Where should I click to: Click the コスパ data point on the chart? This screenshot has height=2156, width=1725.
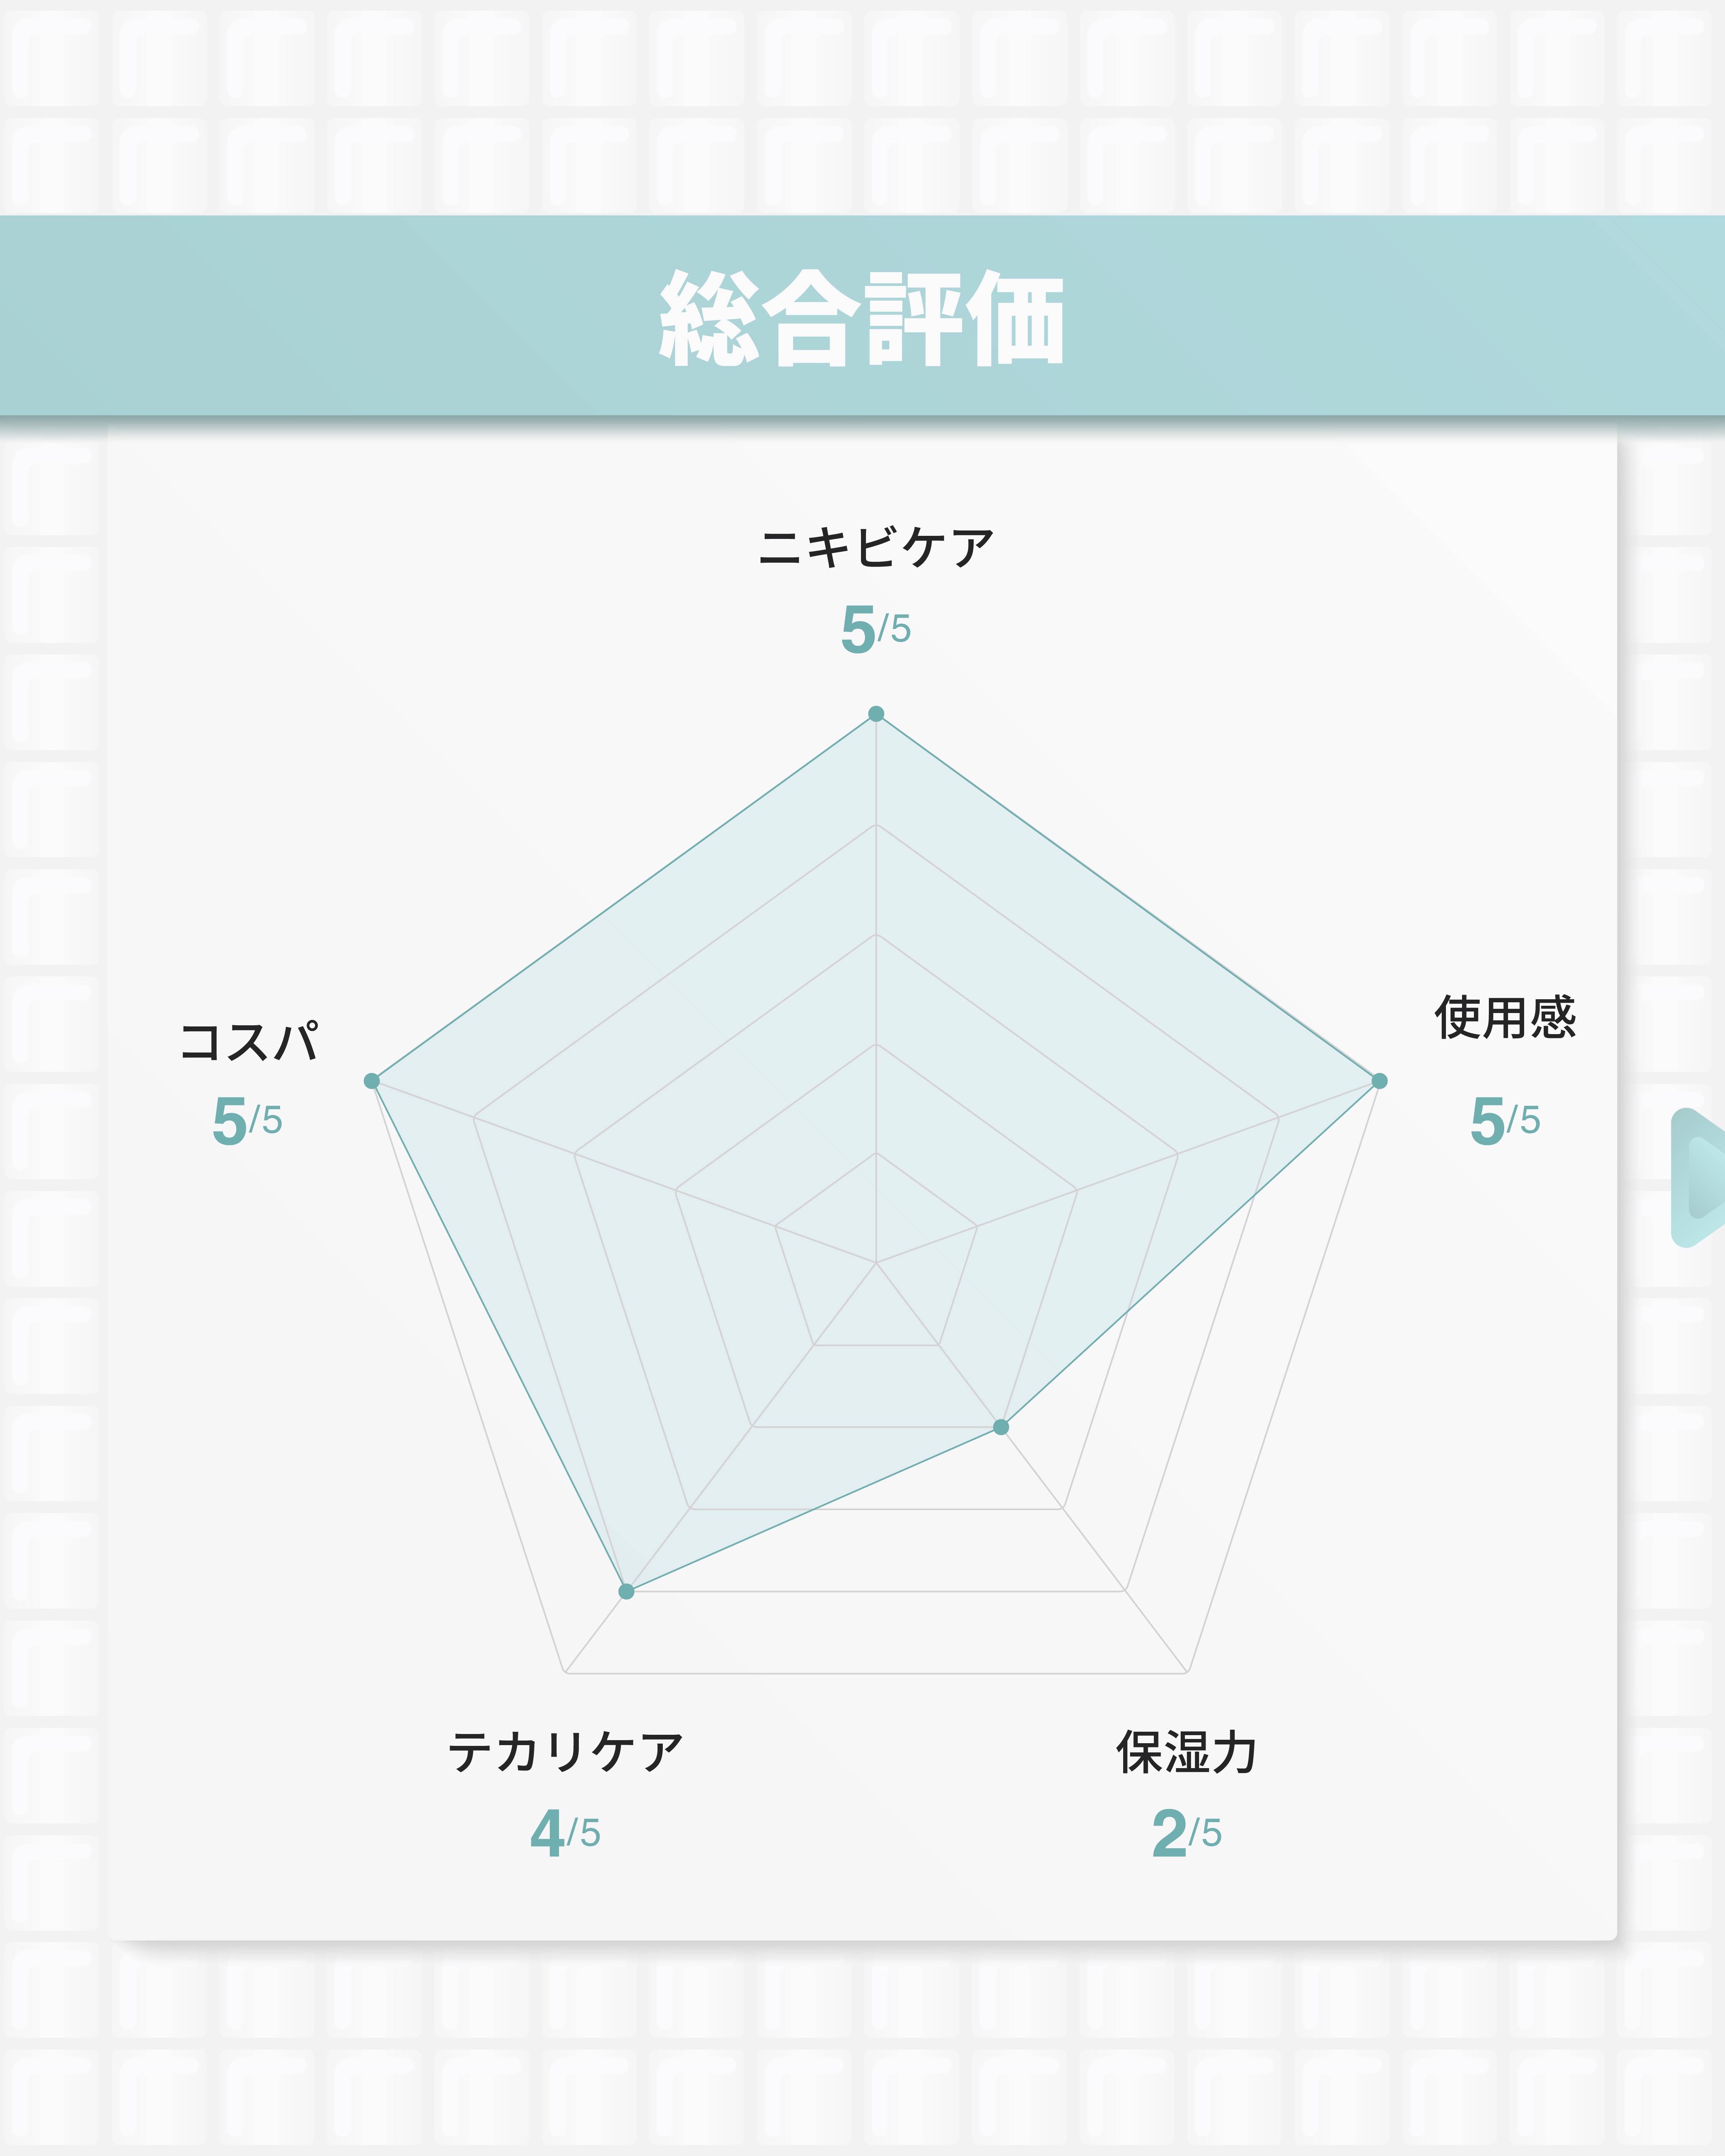tap(372, 1080)
